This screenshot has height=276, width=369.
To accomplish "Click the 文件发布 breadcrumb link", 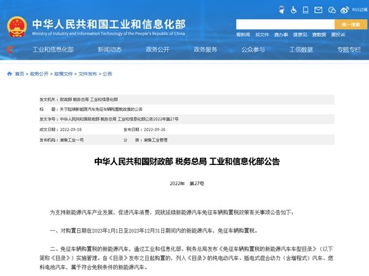I will point(87,74).
